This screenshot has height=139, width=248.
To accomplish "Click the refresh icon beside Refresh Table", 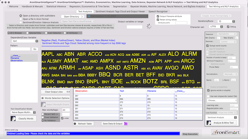I will [x=75, y=124].
